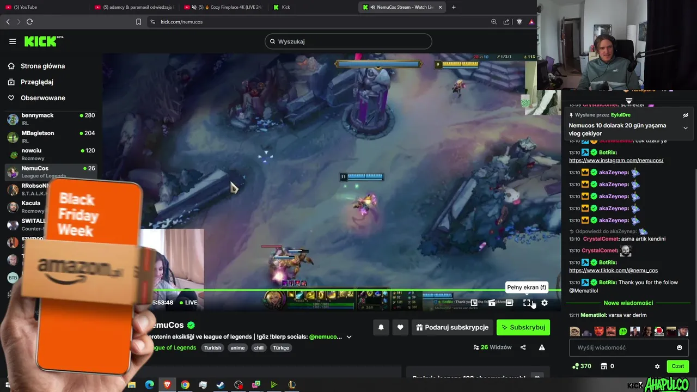Enable theater mode on player
This screenshot has height=392, width=697.
(509, 303)
